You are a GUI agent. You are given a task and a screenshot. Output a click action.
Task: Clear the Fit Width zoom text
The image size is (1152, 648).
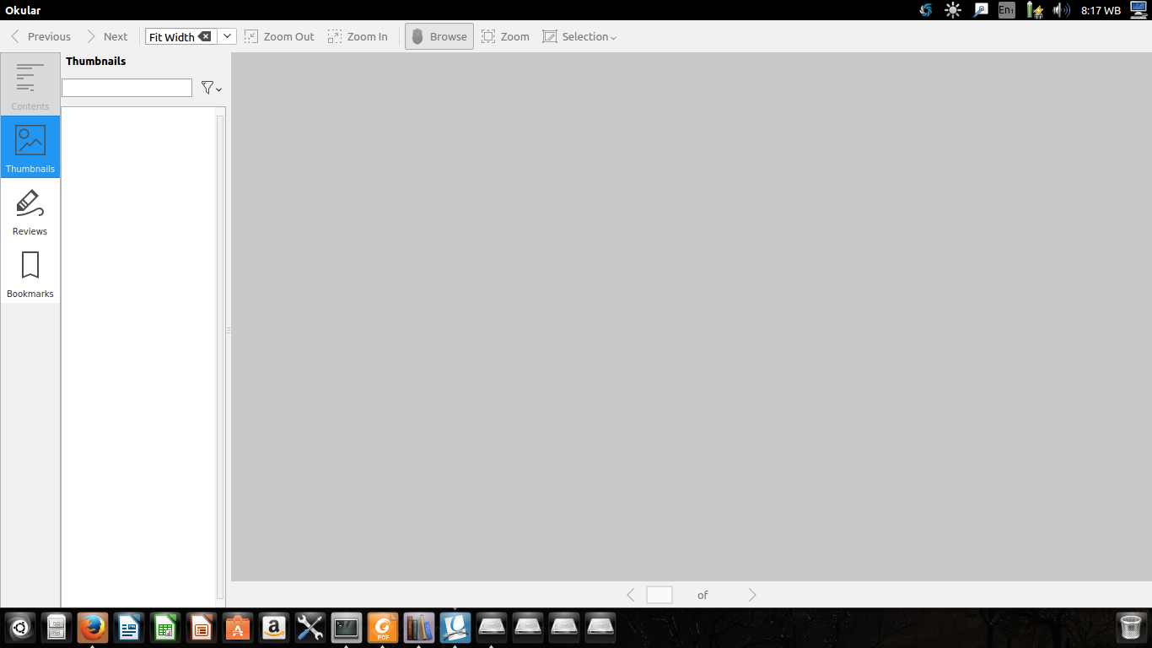[x=206, y=36]
